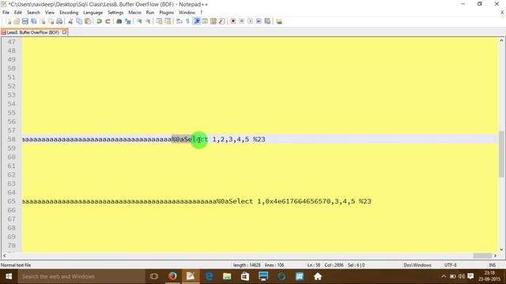
Task: Close the Less8. Buffer OverFlow tab with X
Action: (64, 32)
